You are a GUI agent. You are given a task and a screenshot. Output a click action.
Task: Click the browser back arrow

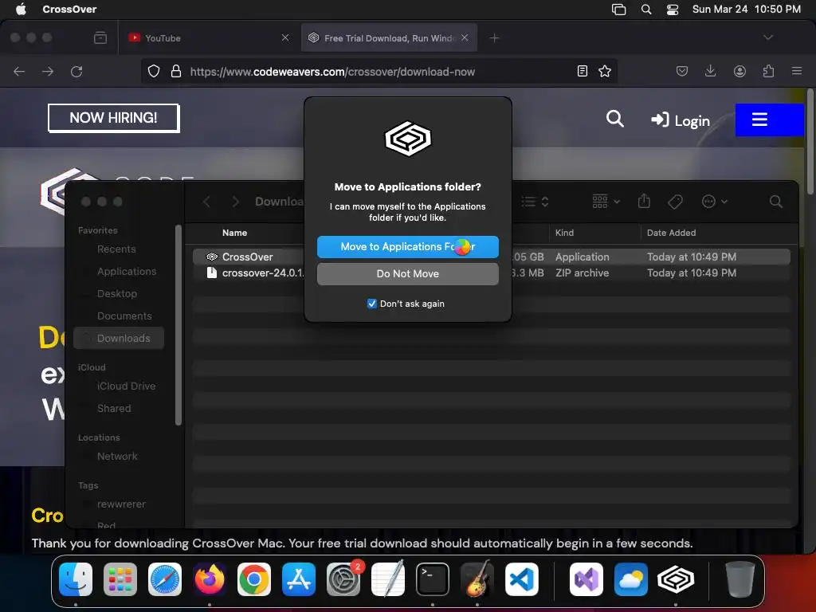point(19,71)
